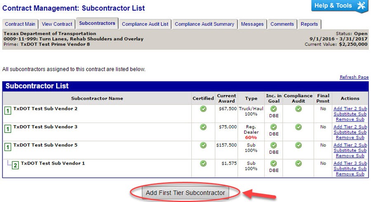
Task: Open the Reports tab
Action: coord(309,24)
